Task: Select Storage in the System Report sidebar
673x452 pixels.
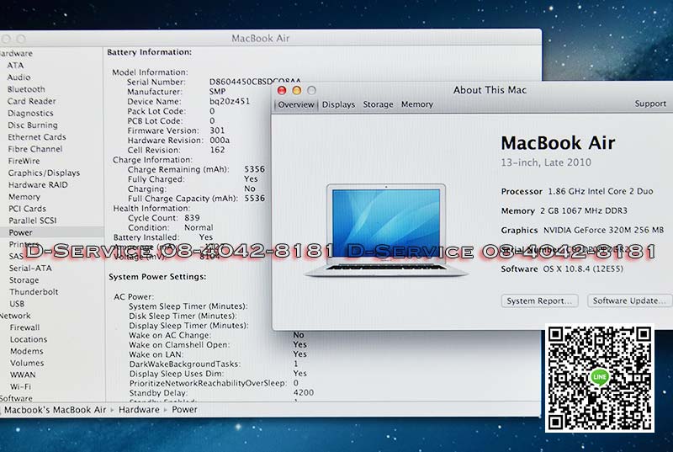Action: pyautogui.click(x=24, y=280)
